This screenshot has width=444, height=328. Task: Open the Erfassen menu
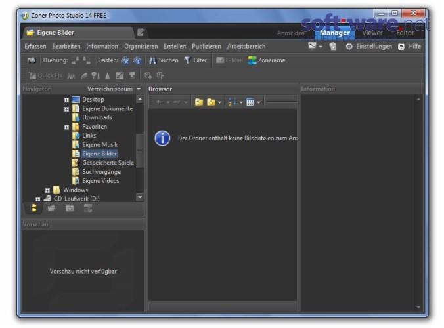(35, 46)
